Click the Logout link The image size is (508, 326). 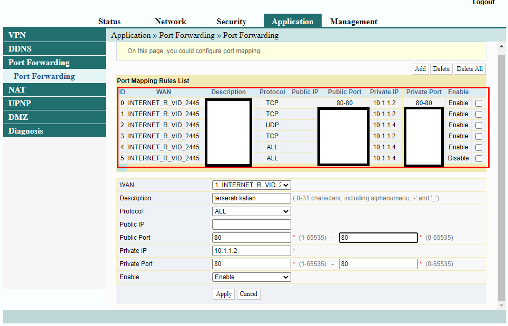pyautogui.click(x=483, y=3)
